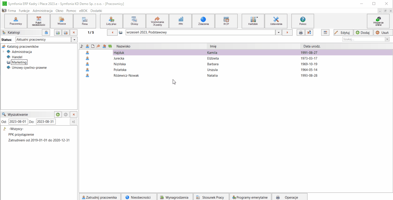Click the Dodaj button

(363, 32)
